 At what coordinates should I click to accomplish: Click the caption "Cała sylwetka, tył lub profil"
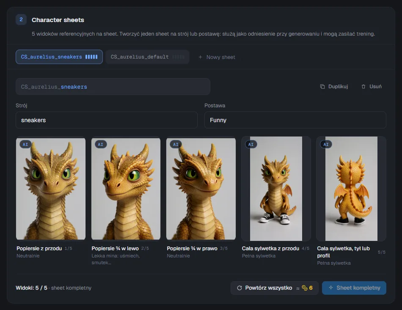(343, 252)
